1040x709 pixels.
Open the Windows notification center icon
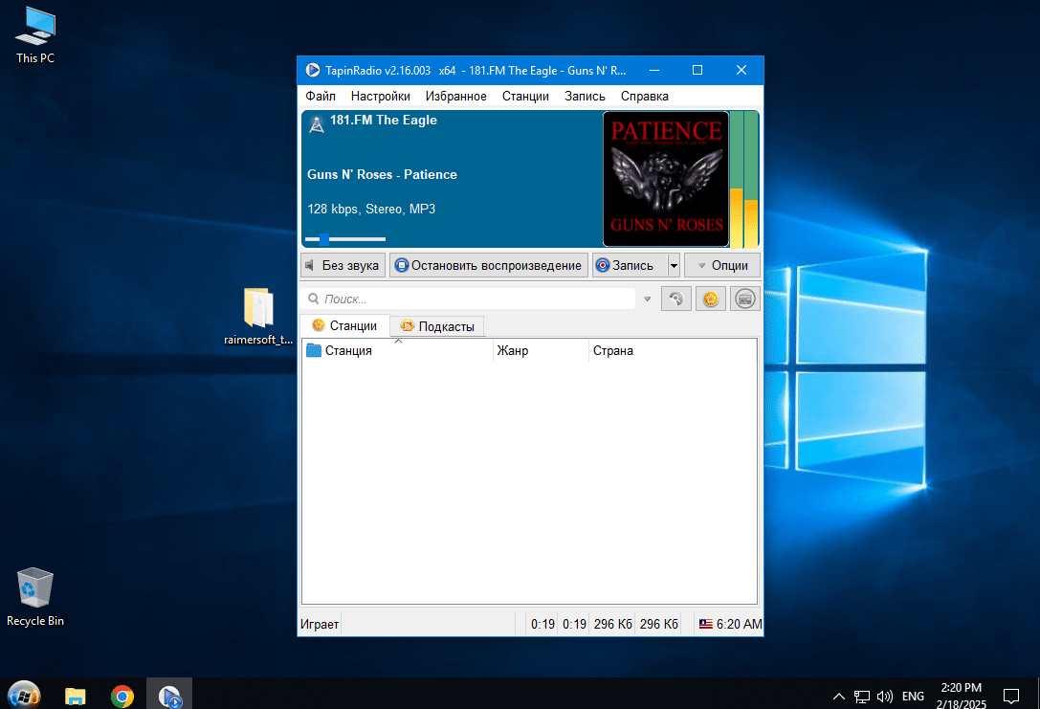pos(1010,696)
